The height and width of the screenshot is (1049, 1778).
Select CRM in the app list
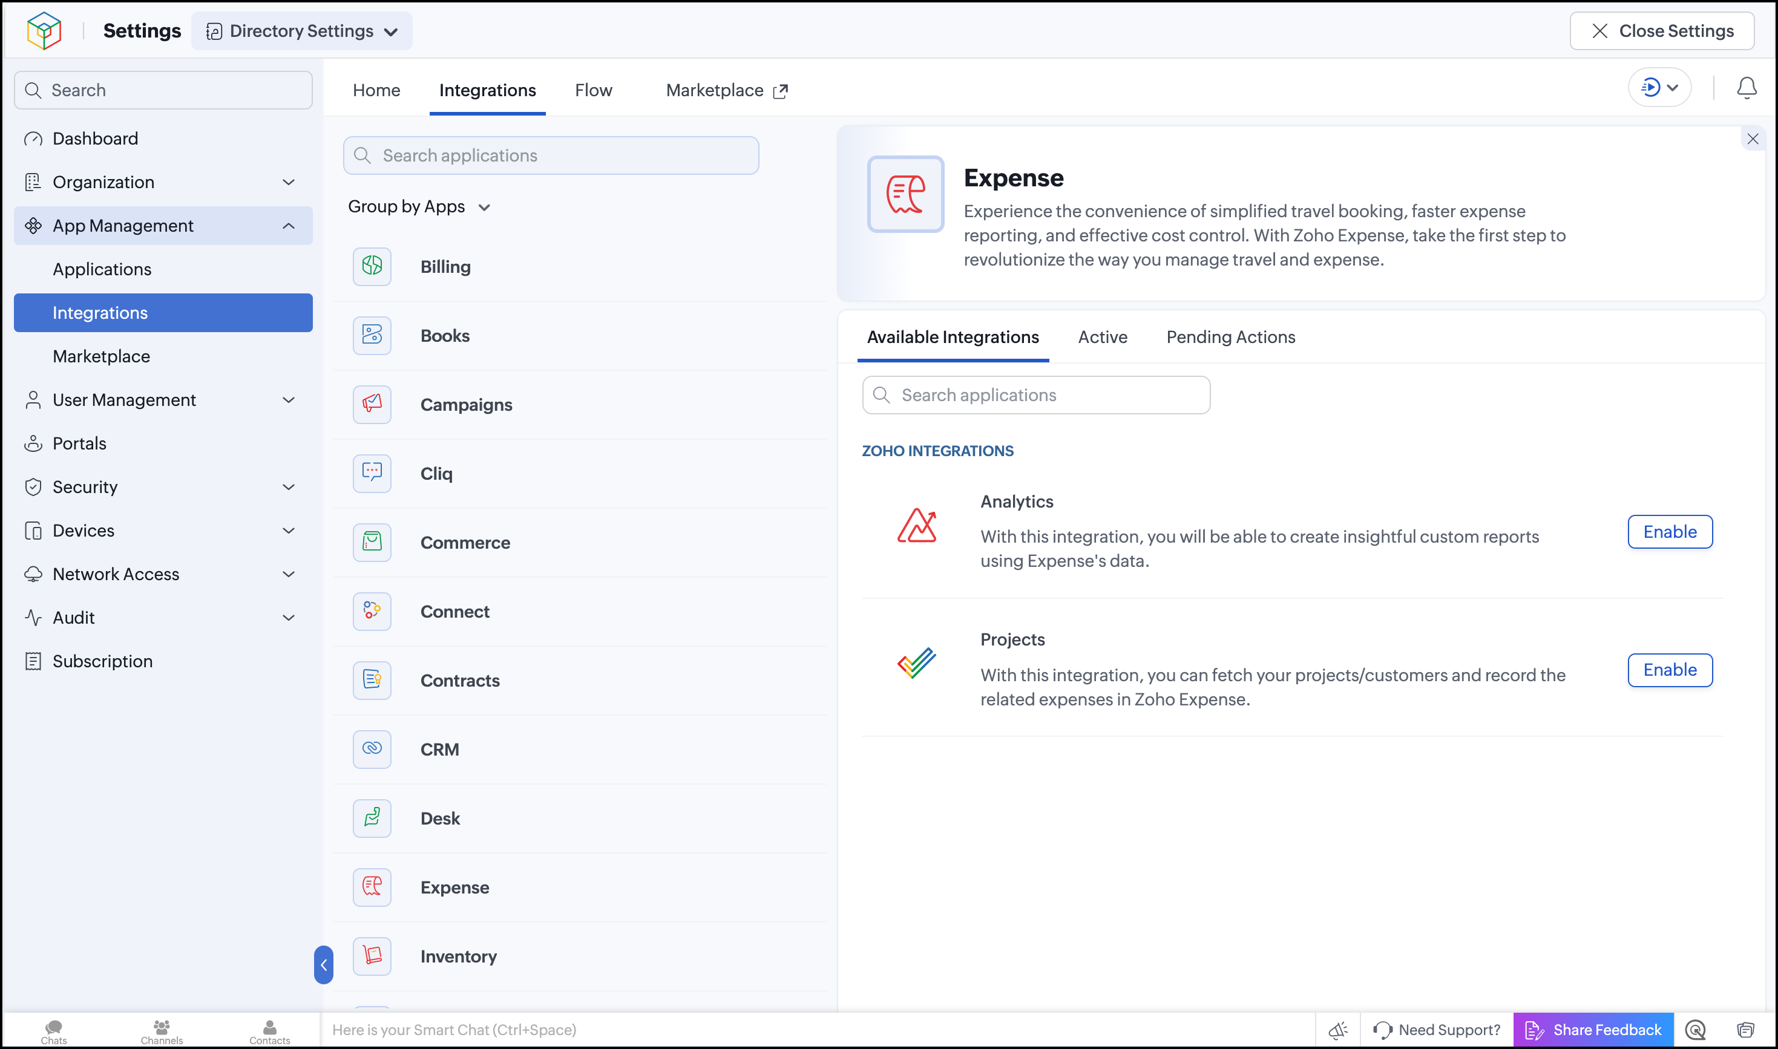click(x=580, y=748)
